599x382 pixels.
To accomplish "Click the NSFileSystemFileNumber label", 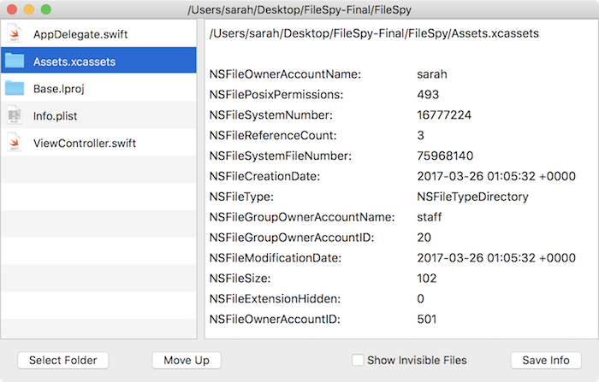I will point(281,156).
